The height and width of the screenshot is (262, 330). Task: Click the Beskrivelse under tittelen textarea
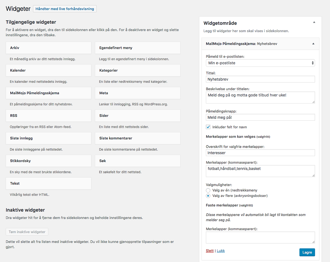coord(260,97)
